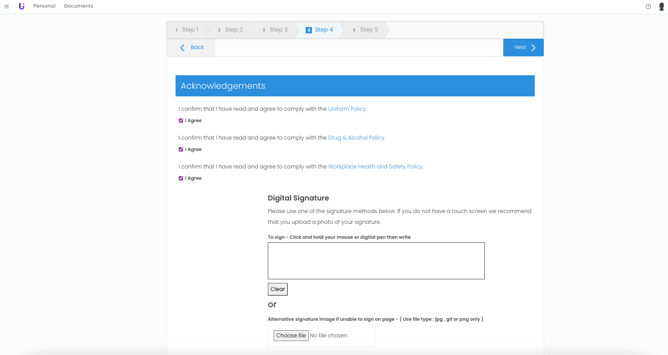Uncheck I Agree for Uniform Policy
Image resolution: width=668 pixels, height=355 pixels.
181,121
